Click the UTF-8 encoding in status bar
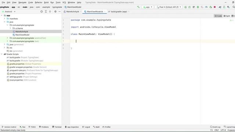This screenshot has height=132, width=235. [223, 130]
